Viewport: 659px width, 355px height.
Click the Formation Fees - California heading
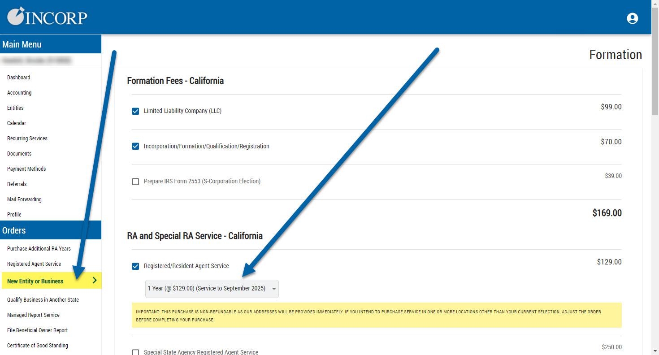[x=175, y=81]
